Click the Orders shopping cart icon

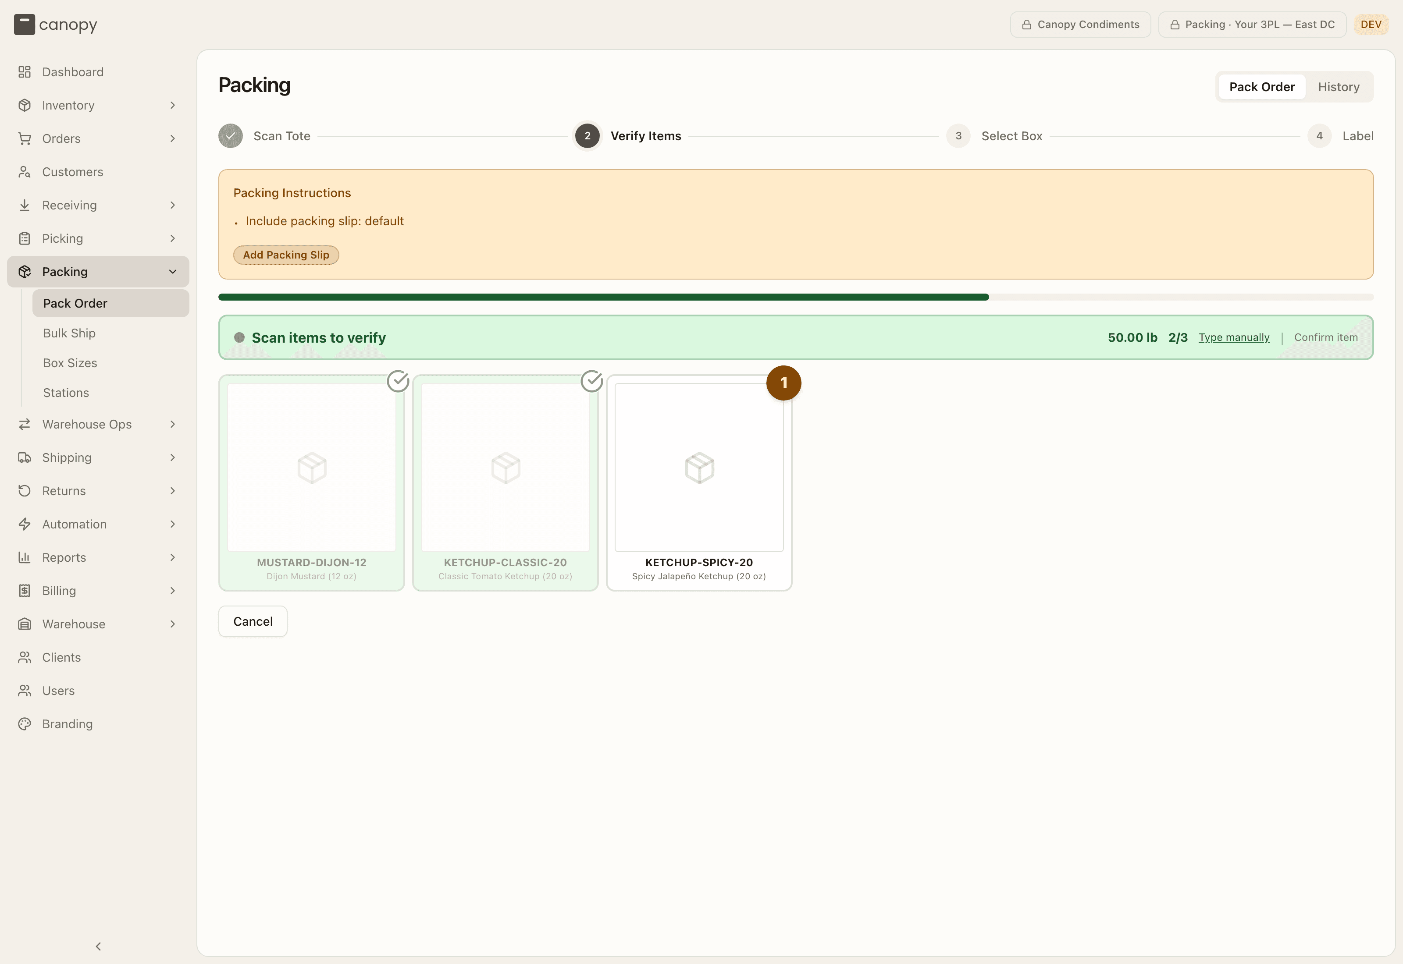point(24,138)
